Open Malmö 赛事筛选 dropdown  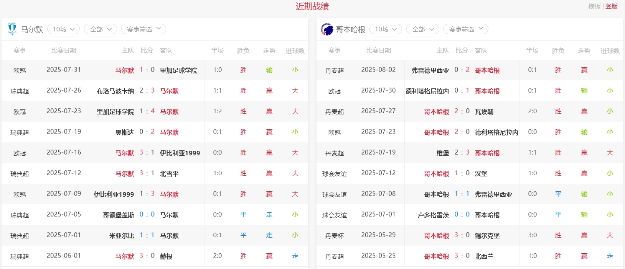(x=143, y=29)
